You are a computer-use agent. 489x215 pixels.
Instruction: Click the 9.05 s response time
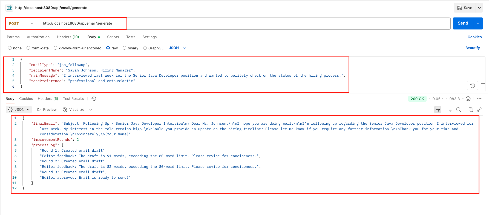tap(438, 99)
